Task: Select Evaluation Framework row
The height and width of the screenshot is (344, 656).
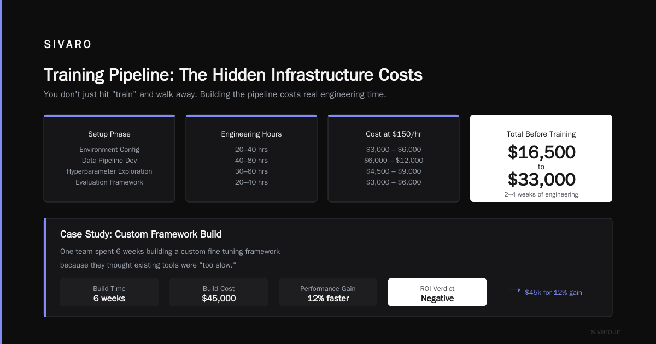Action: coord(109,182)
